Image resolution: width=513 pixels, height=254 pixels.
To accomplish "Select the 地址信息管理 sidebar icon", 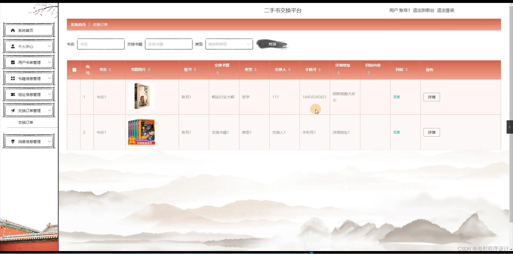I will point(13,94).
